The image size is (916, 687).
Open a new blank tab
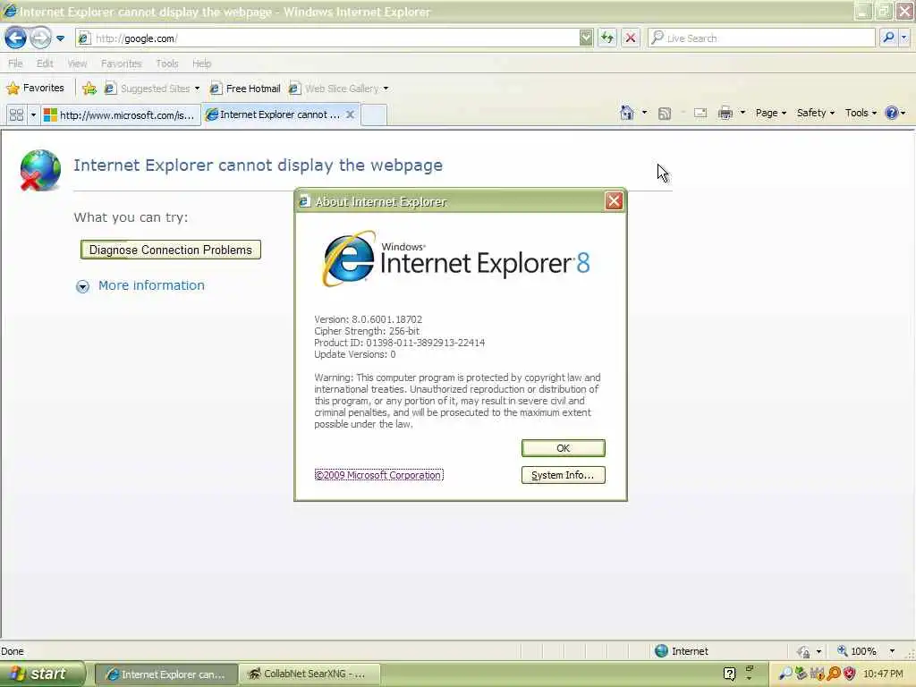tap(374, 114)
